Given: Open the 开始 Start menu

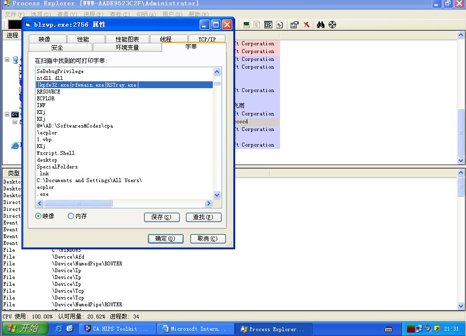Looking at the screenshot, I should click(x=25, y=329).
